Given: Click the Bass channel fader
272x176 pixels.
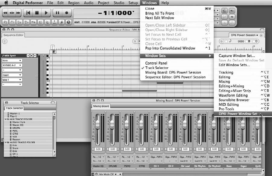Looking at the screenshot, I should pyautogui.click(x=228, y=124).
